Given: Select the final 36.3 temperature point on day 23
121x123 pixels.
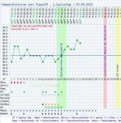Looking at the screenshot, I should point(80,43).
